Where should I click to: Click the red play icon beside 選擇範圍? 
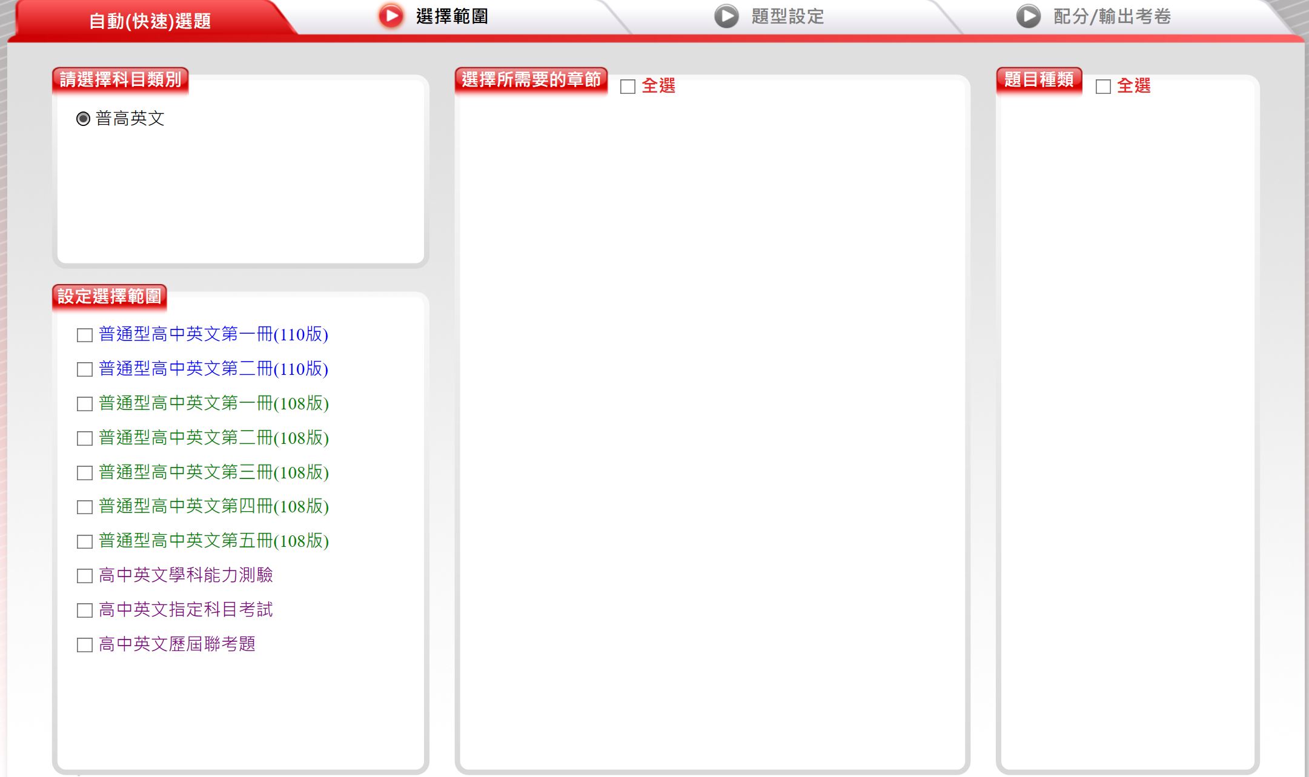pos(391,16)
